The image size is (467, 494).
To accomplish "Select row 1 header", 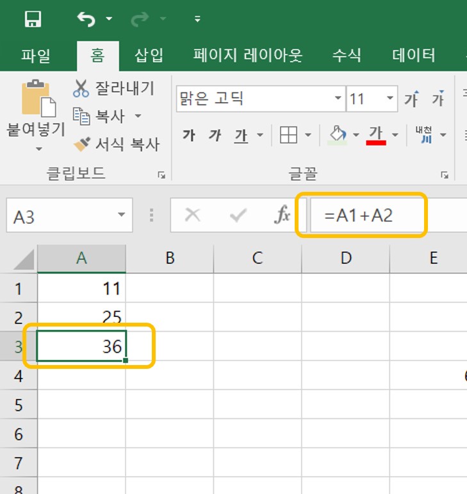I will (x=18, y=288).
